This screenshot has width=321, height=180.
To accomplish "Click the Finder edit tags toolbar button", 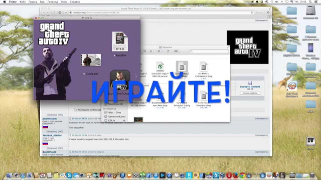I will click(x=176, y=51).
